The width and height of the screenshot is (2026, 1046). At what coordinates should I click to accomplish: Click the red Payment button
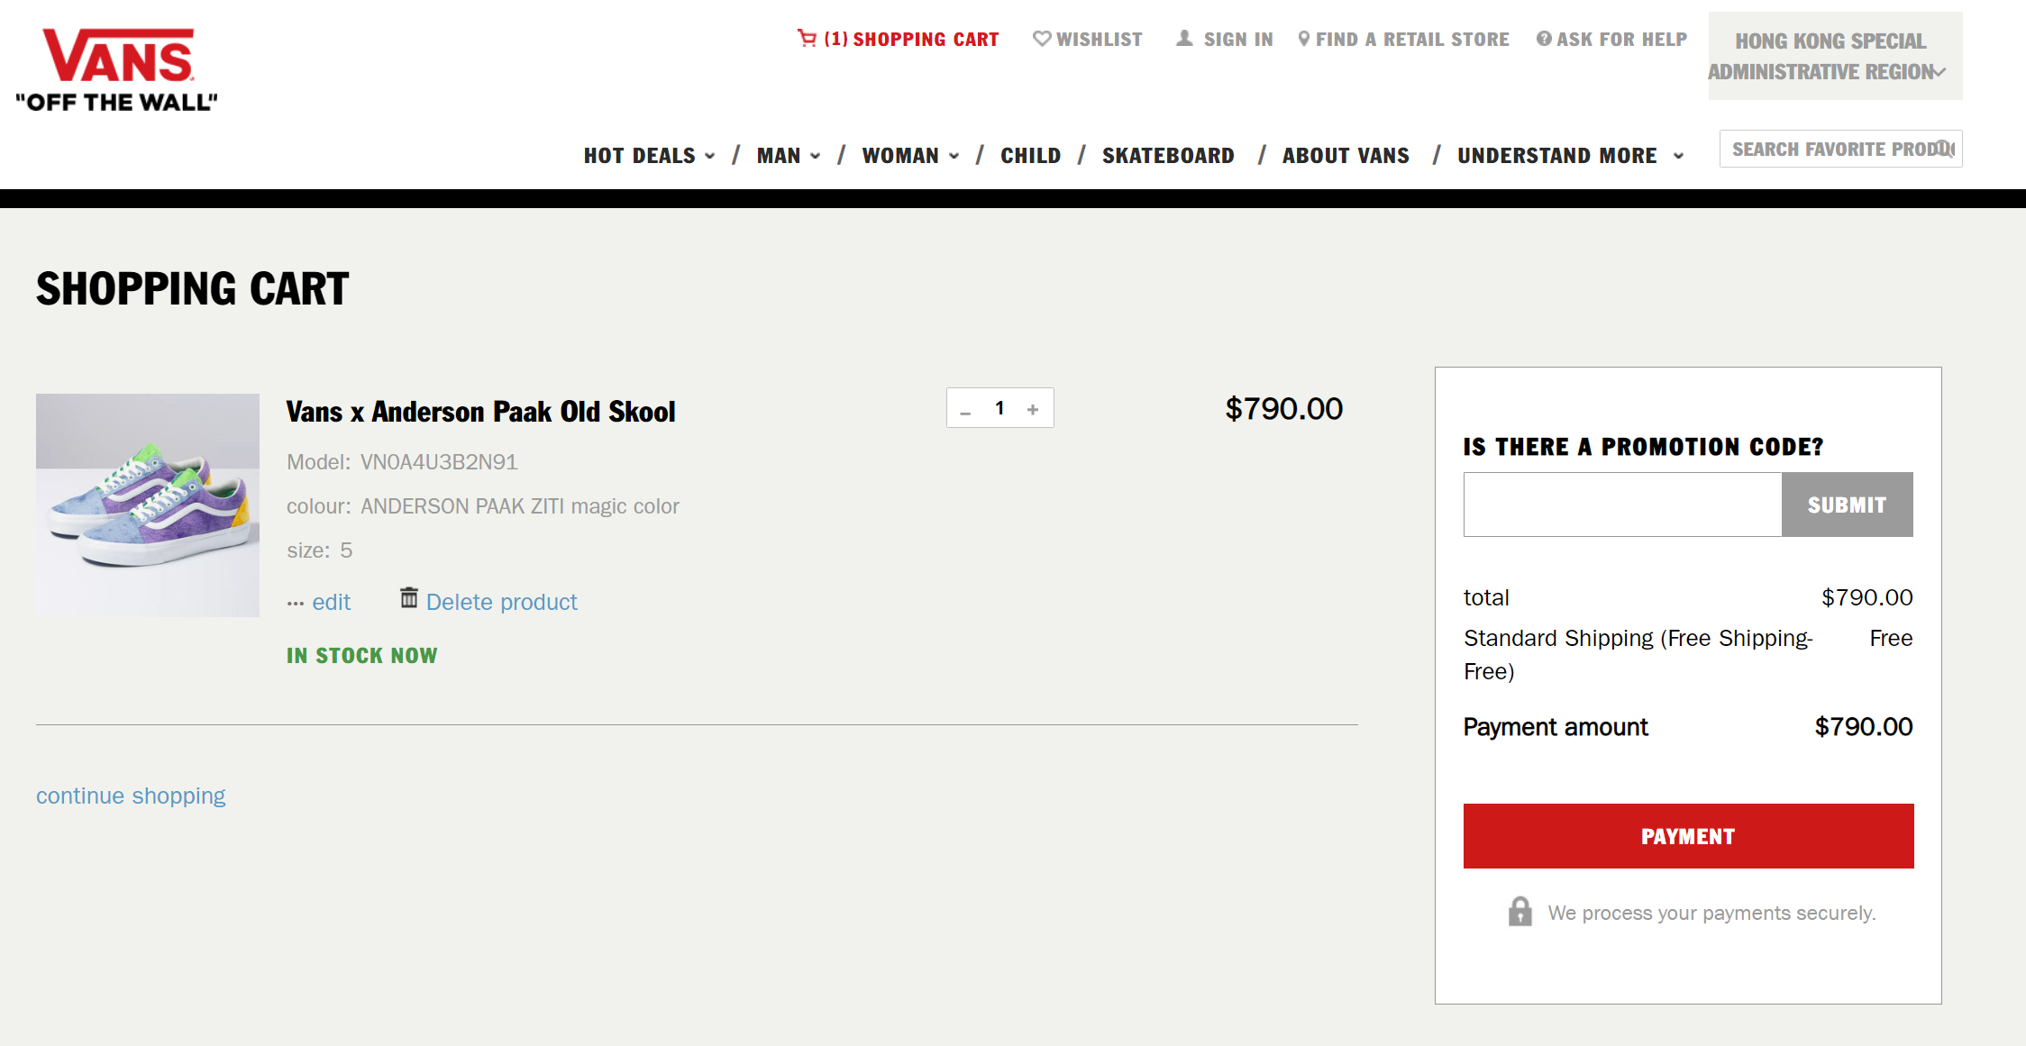click(x=1688, y=836)
